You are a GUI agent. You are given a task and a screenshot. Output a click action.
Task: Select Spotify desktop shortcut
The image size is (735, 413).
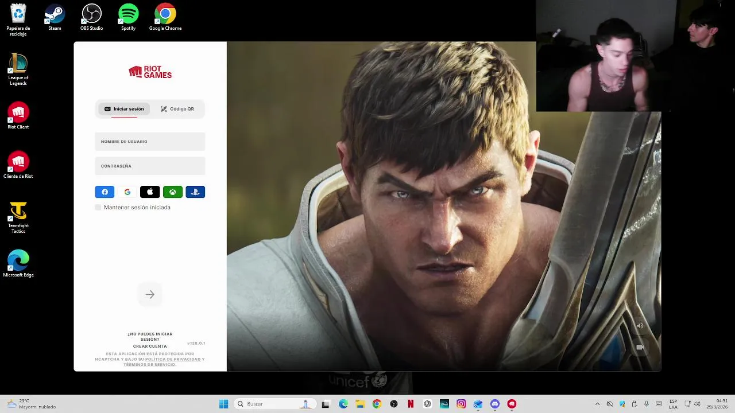128,18
